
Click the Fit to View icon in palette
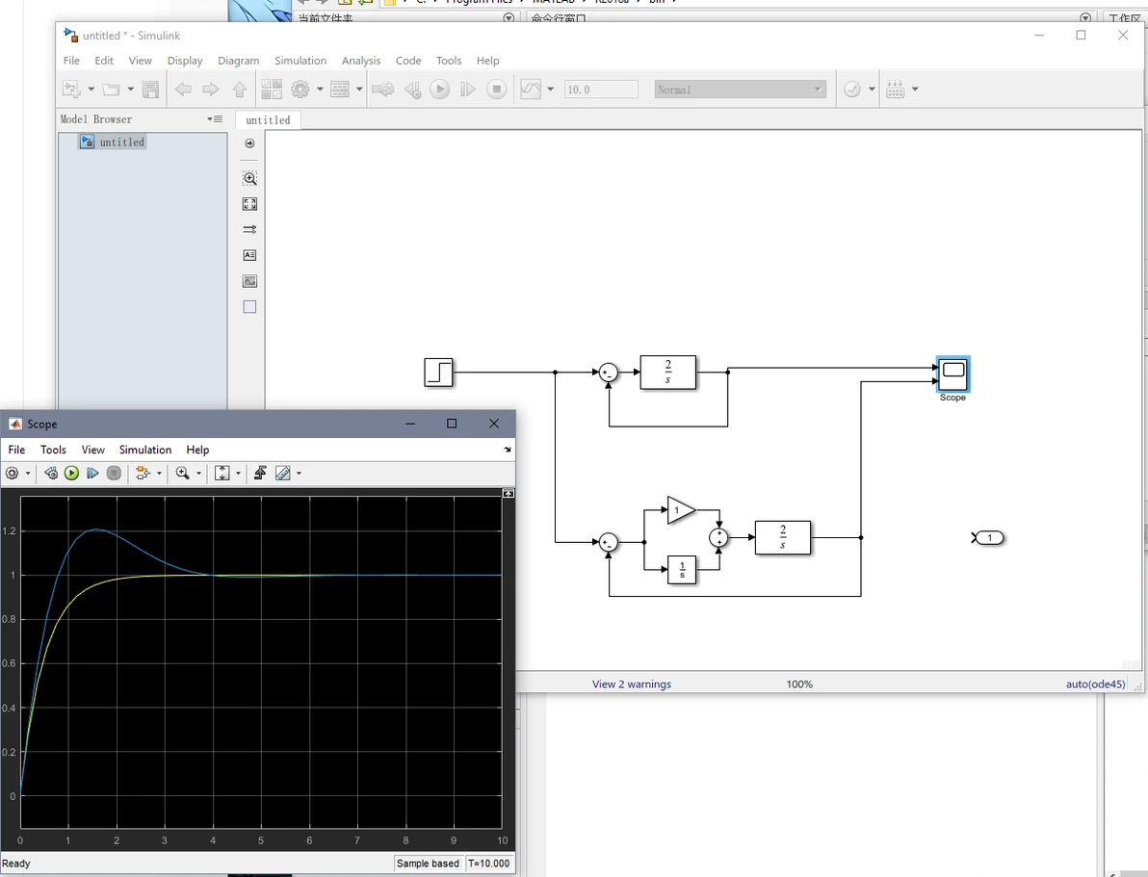click(249, 204)
